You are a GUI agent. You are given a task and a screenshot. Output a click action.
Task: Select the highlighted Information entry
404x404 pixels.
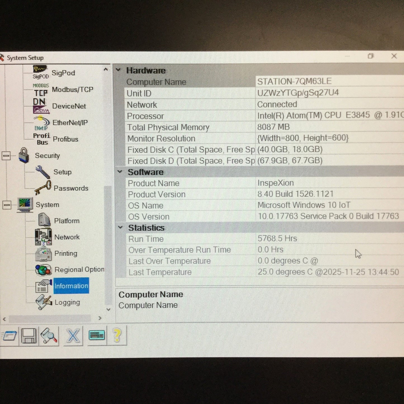[x=71, y=286]
